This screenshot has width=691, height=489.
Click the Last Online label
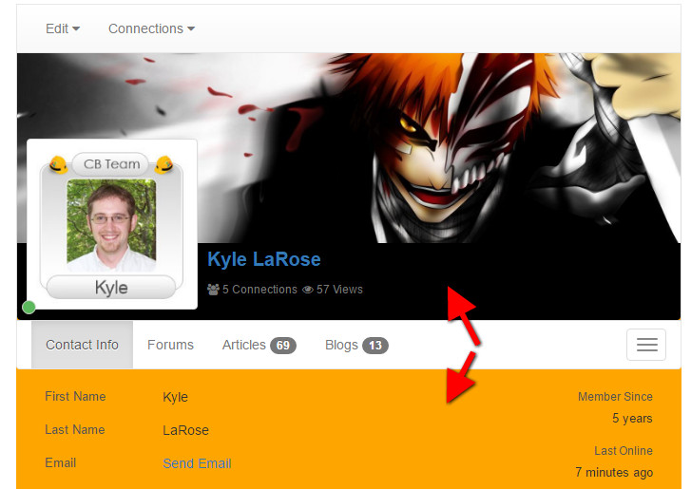tap(624, 451)
